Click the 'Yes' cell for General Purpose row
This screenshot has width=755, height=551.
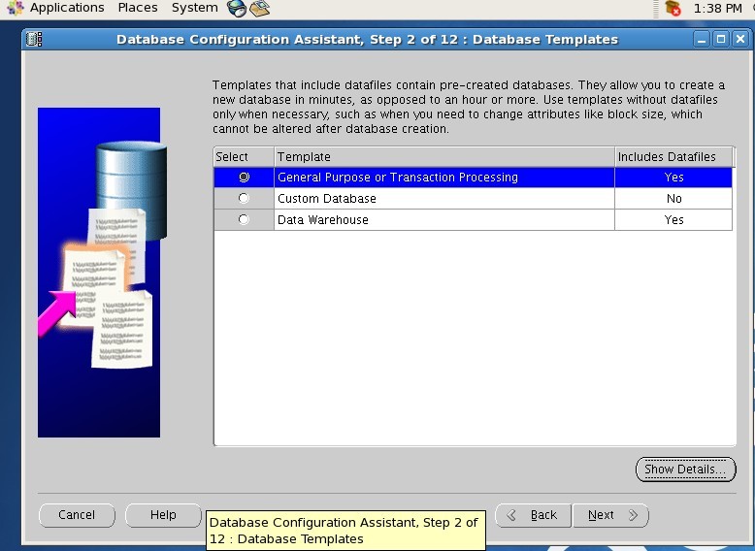(x=673, y=178)
